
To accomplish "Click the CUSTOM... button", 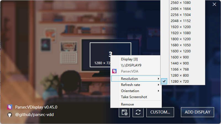I will (160, 112).
